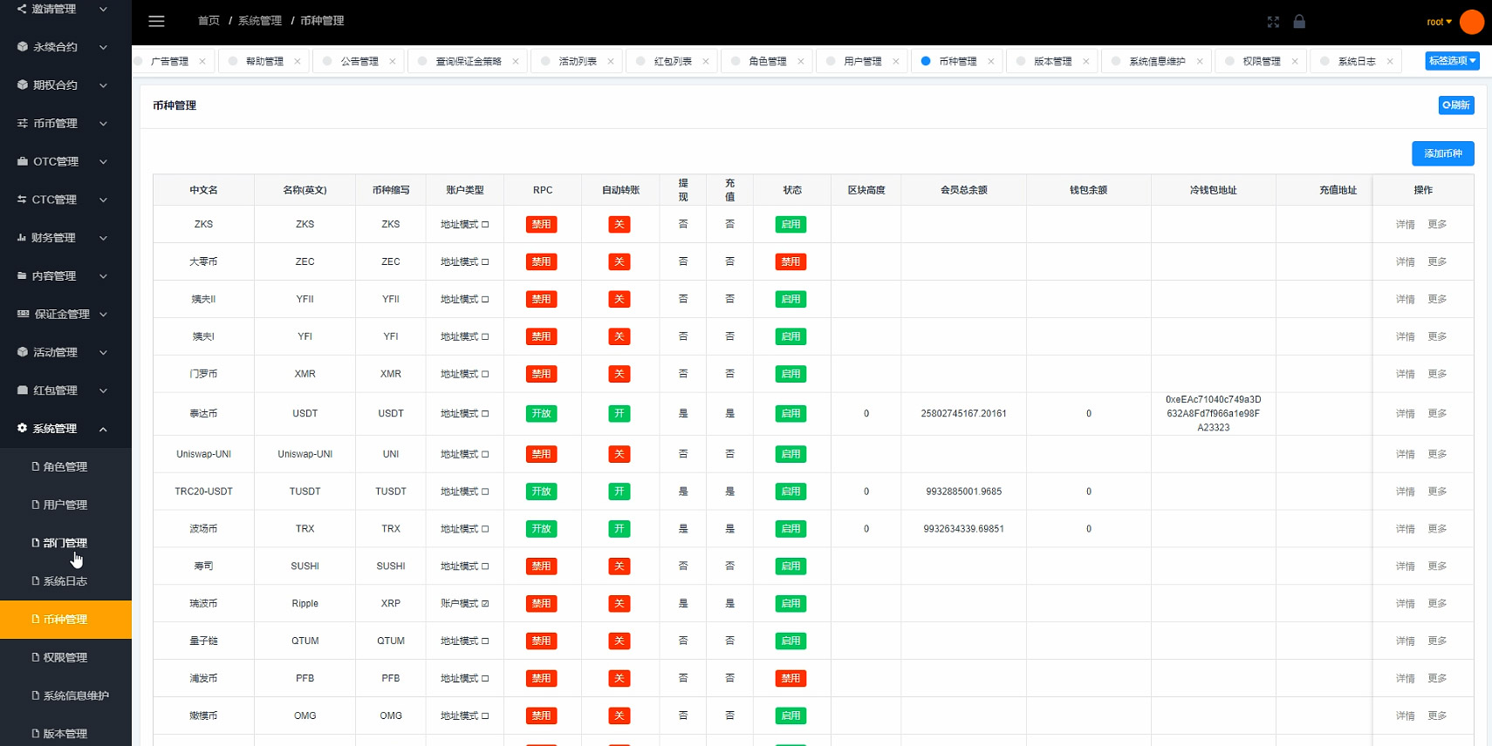Toggle the 状态 button for 大零币 row
The image size is (1492, 746).
(x=790, y=262)
